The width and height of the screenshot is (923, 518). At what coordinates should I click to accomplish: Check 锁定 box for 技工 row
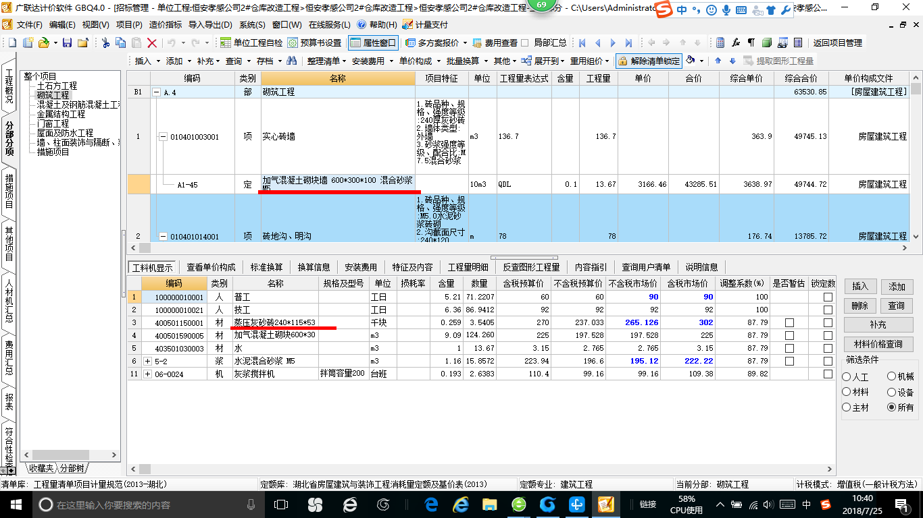828,310
